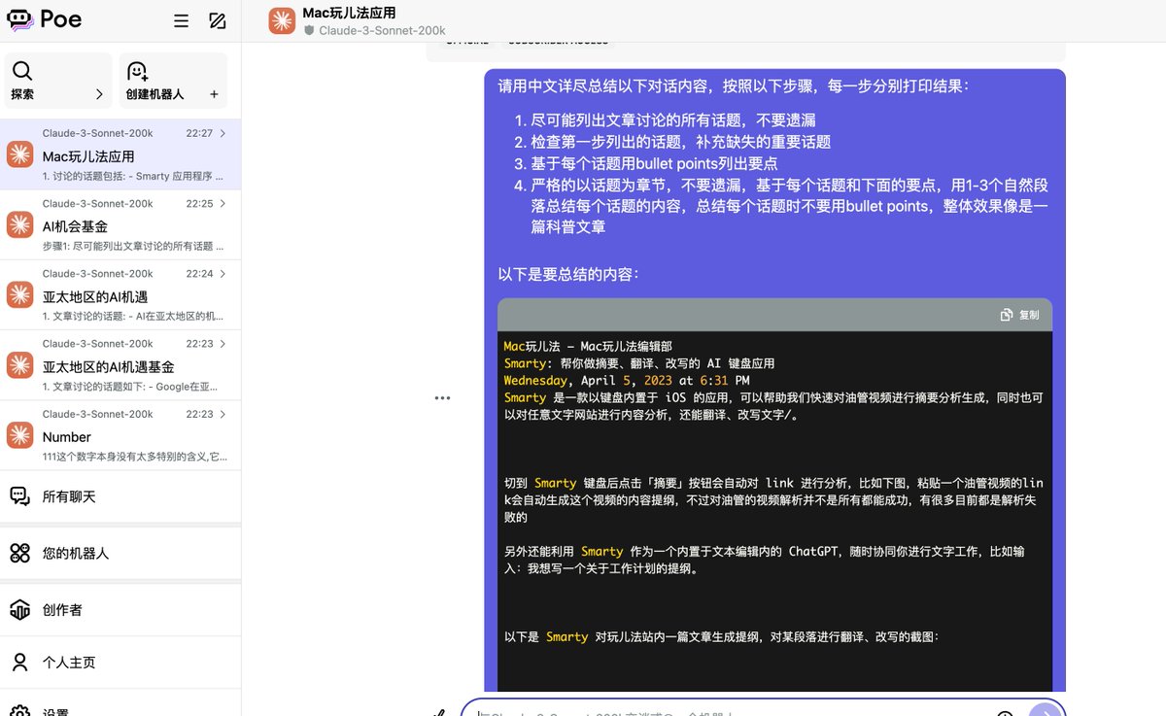Viewport: 1166px width, 716px height.
Task: Click the line "Wednesday, April 5, 2023 at 6:31 PM"
Action: point(627,381)
